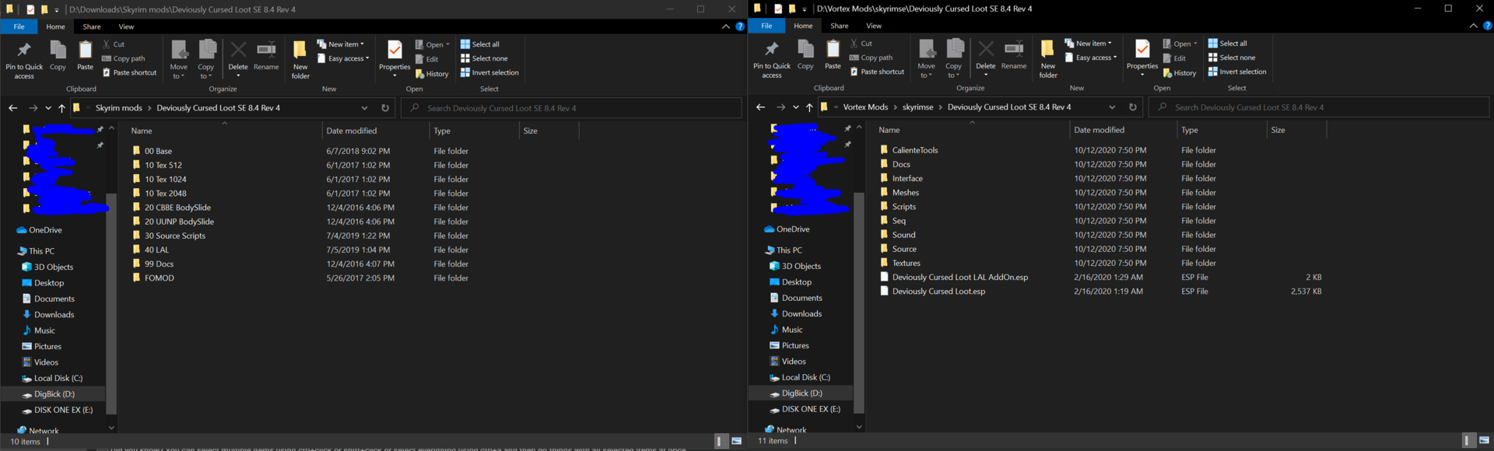Select OneDrive in left window sidebar
The height and width of the screenshot is (451, 1494).
(x=45, y=230)
